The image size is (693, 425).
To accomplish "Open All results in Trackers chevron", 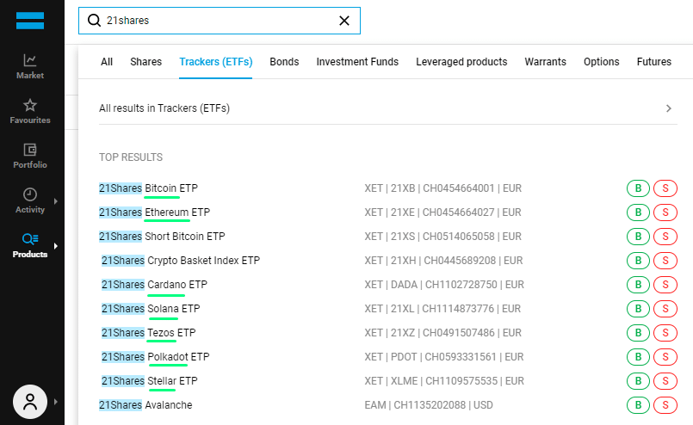I will click(669, 108).
